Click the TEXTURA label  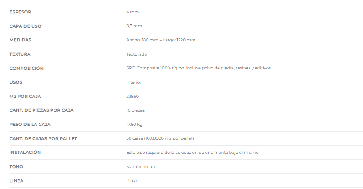tap(20, 54)
